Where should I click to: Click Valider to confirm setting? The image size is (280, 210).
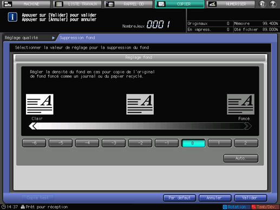click(250, 198)
